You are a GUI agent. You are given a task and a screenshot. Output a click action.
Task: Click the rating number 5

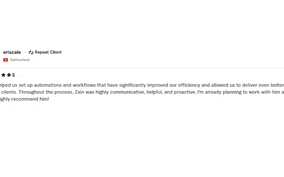tap(14, 75)
